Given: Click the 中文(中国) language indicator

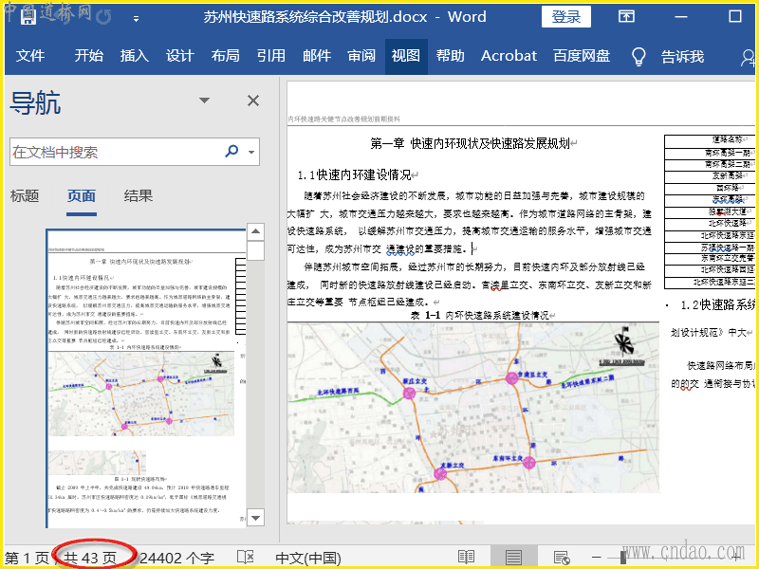Looking at the screenshot, I should tap(308, 558).
